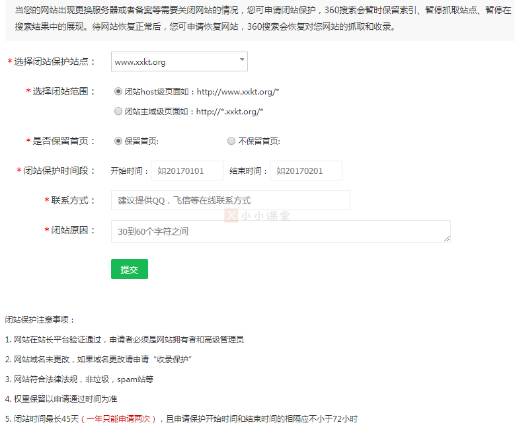515x431 pixels.
Task: Submit the form with the green 提交 button
Action: [x=130, y=269]
